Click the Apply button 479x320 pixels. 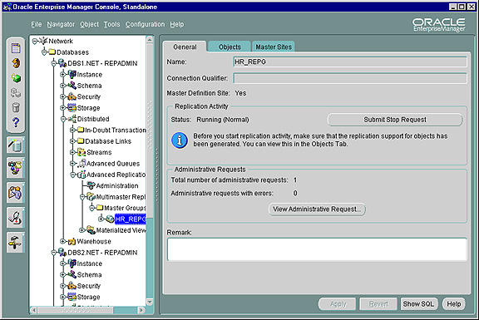pyautogui.click(x=338, y=304)
